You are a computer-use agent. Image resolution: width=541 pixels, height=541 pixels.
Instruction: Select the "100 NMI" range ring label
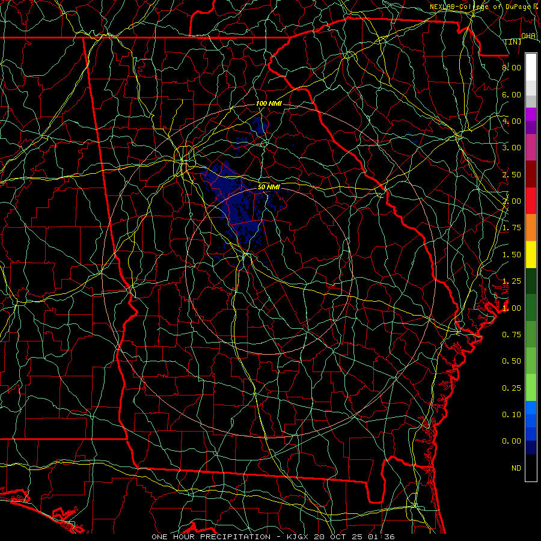(269, 103)
